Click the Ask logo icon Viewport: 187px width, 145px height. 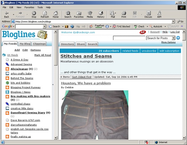pyautogui.click(x=142, y=32)
